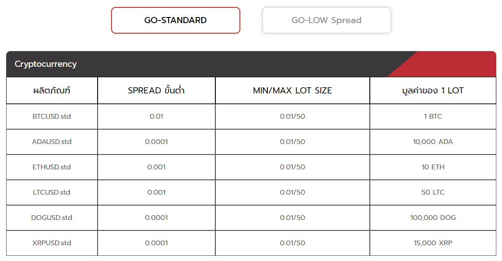
Task: Select the GO-STANDARD tab
Action: click(x=176, y=20)
